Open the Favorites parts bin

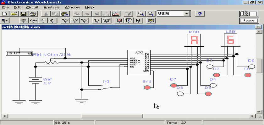point(5,20)
